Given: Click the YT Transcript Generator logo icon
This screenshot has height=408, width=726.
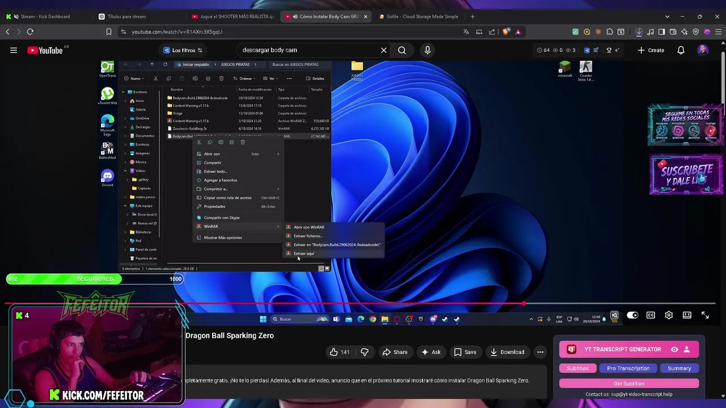Looking at the screenshot, I should click(x=572, y=350).
